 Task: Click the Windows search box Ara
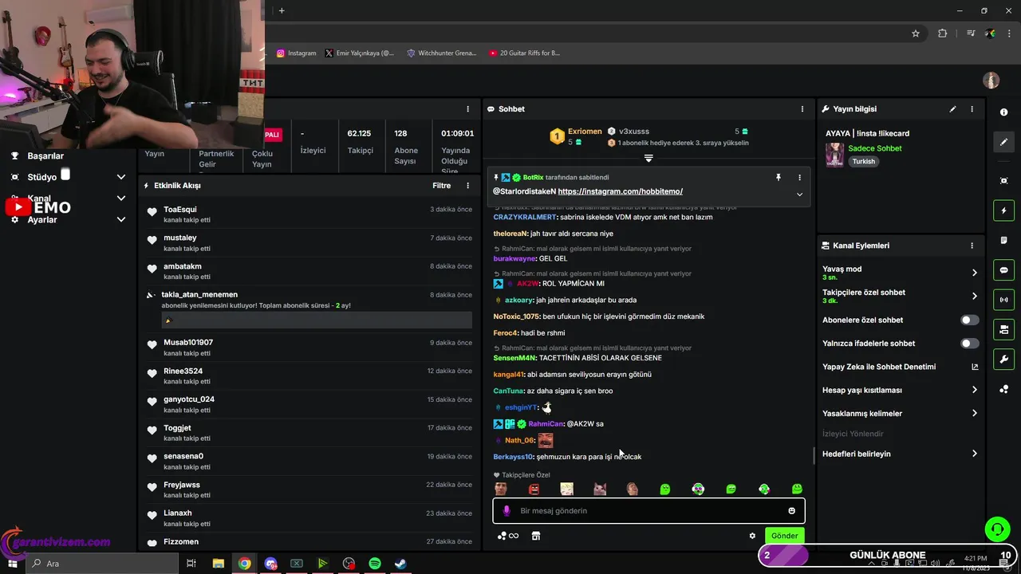(x=103, y=564)
